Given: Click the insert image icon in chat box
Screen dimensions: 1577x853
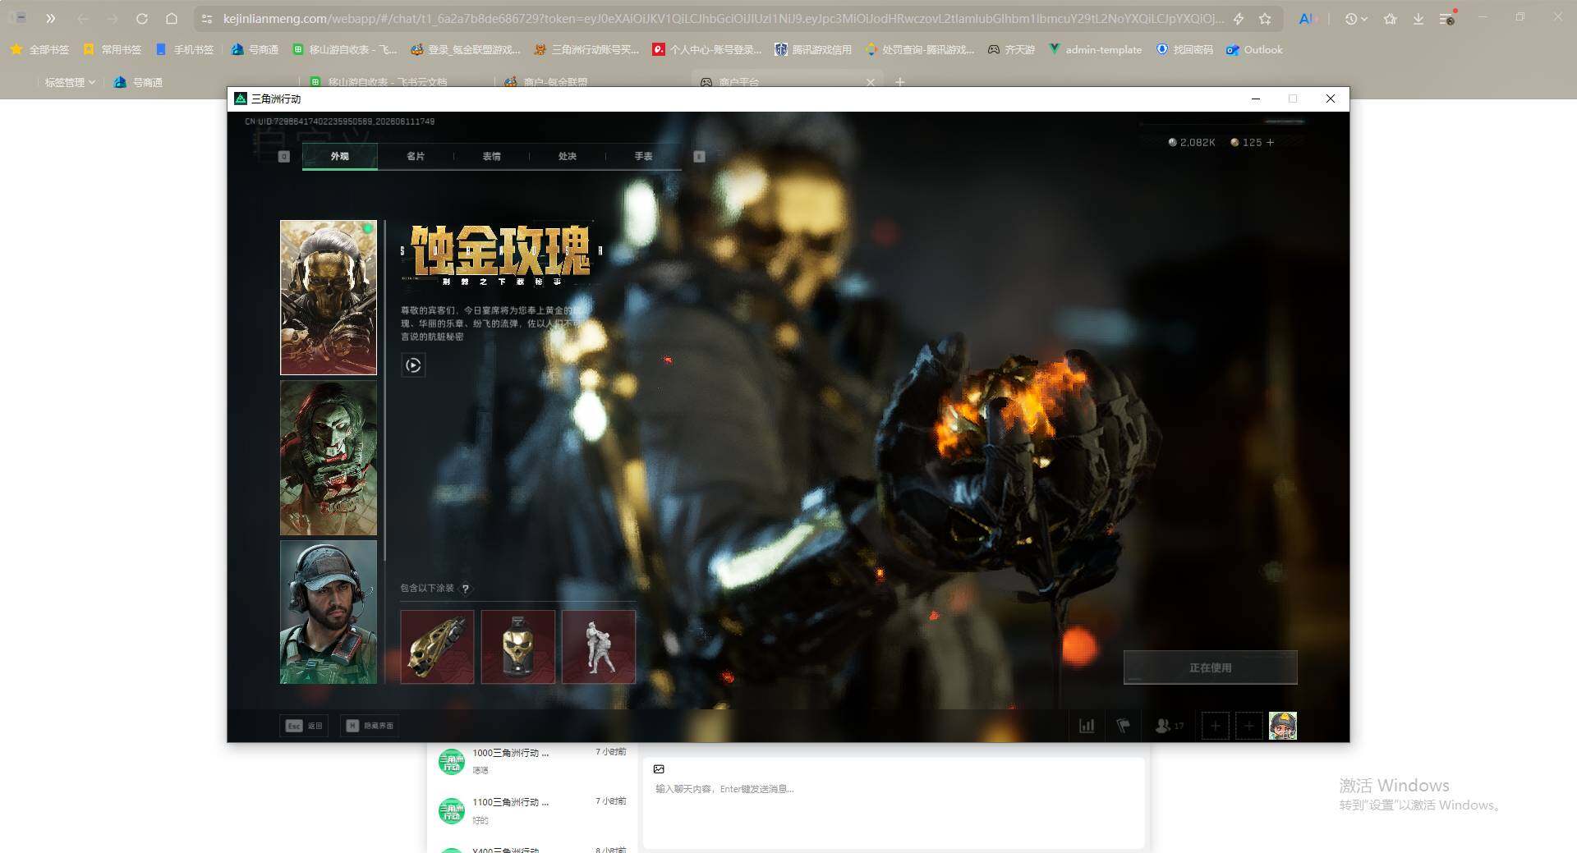Looking at the screenshot, I should point(659,769).
